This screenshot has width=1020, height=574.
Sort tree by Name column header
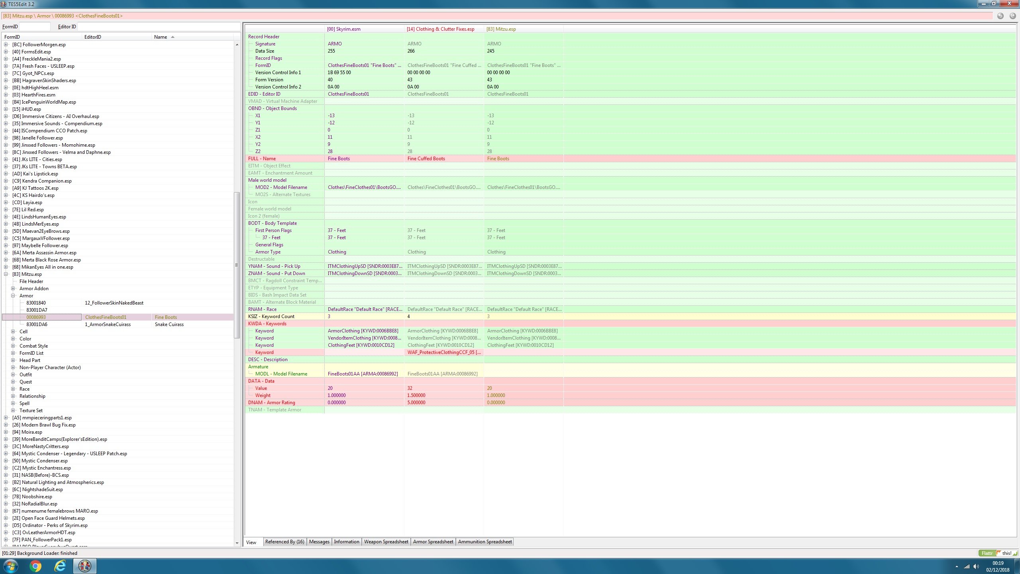[x=192, y=37]
